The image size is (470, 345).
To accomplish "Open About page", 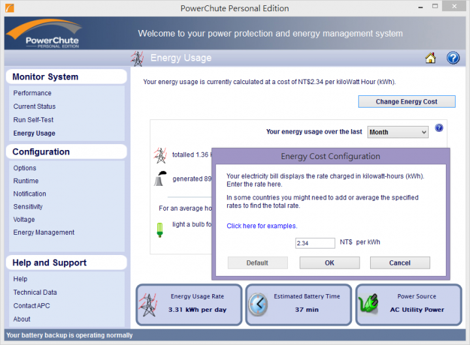I will pos(22,320).
